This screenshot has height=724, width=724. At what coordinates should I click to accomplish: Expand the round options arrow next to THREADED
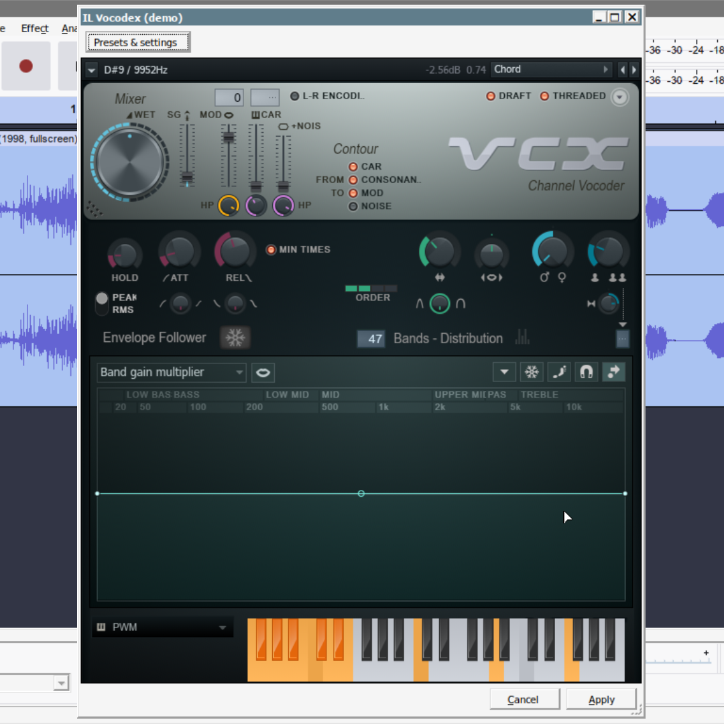click(x=619, y=97)
